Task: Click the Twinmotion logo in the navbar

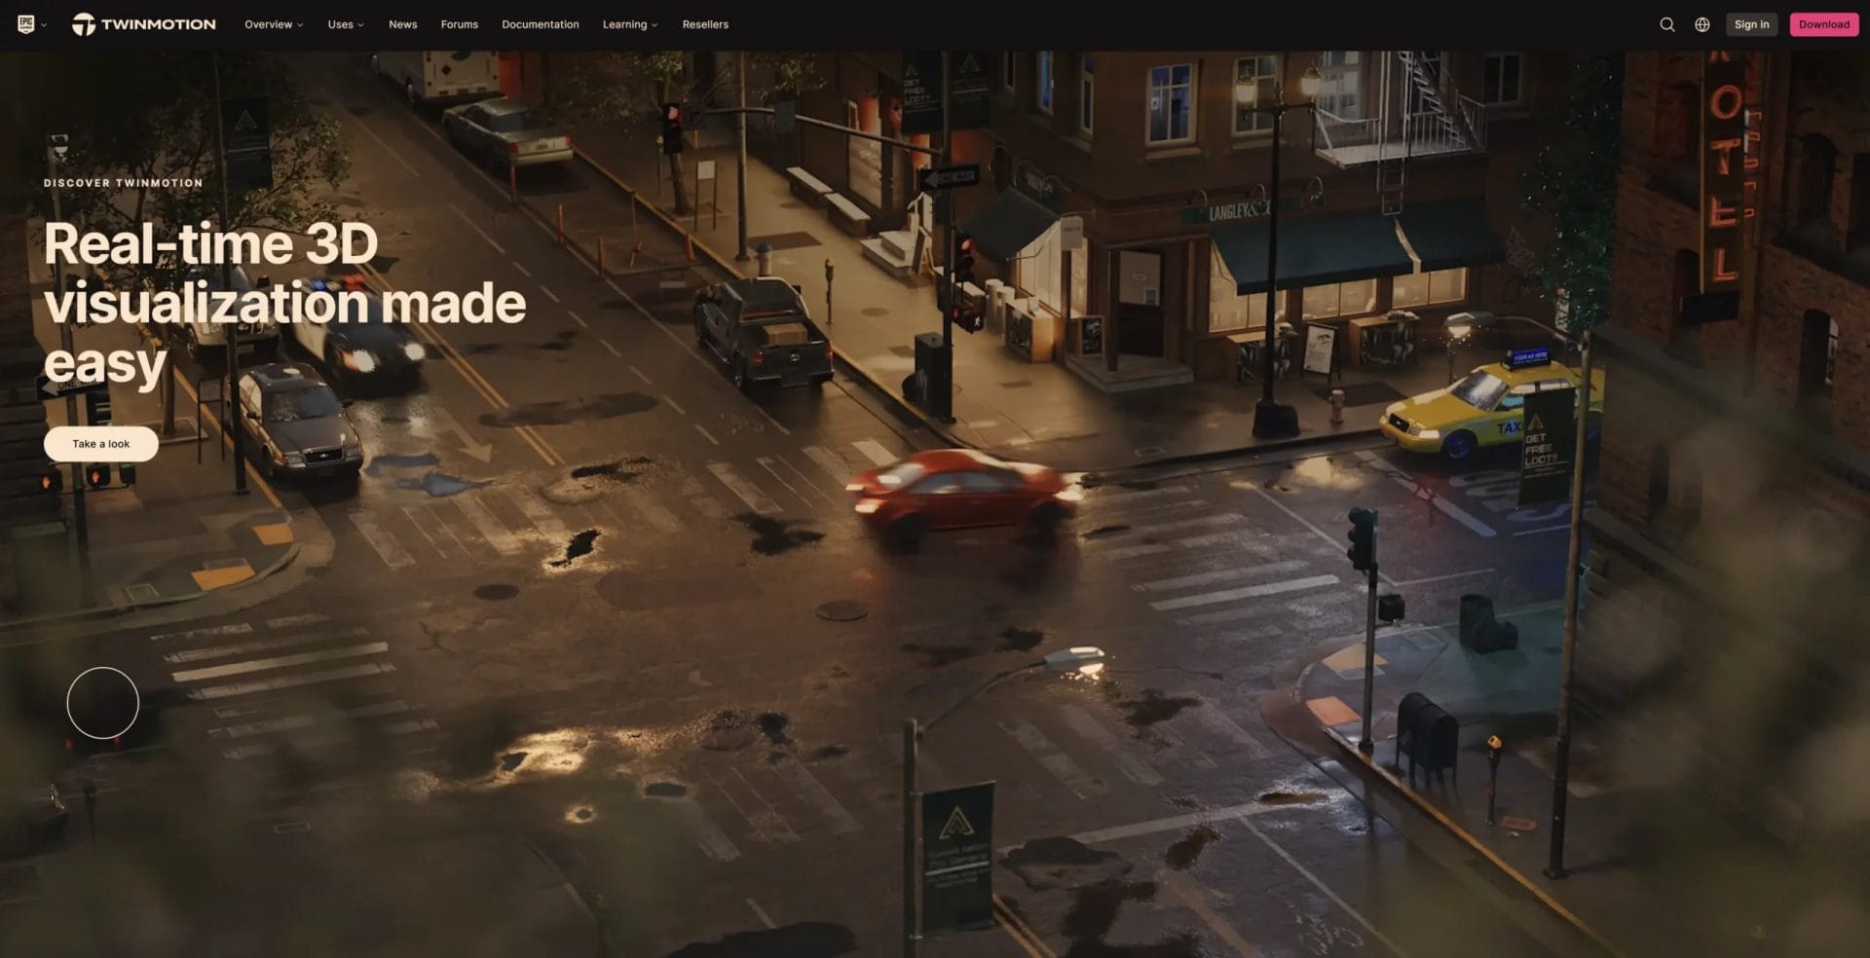Action: point(144,24)
